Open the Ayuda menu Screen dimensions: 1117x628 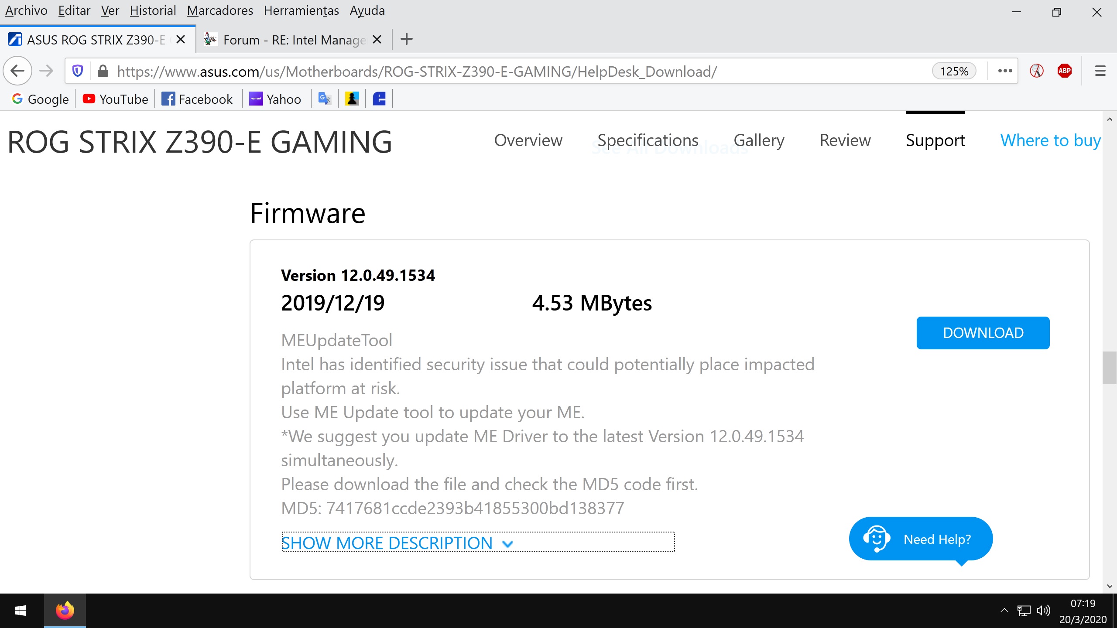click(367, 10)
